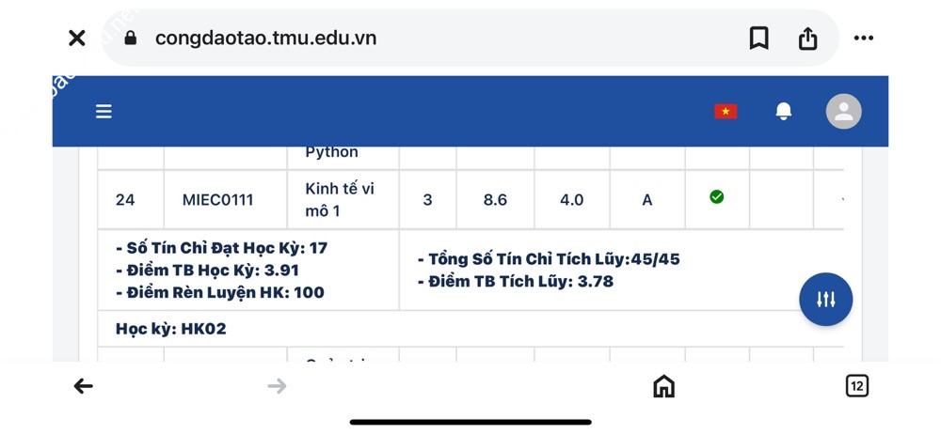The height and width of the screenshot is (434, 941).
Task: Close the browser tab with X
Action: click(x=77, y=38)
